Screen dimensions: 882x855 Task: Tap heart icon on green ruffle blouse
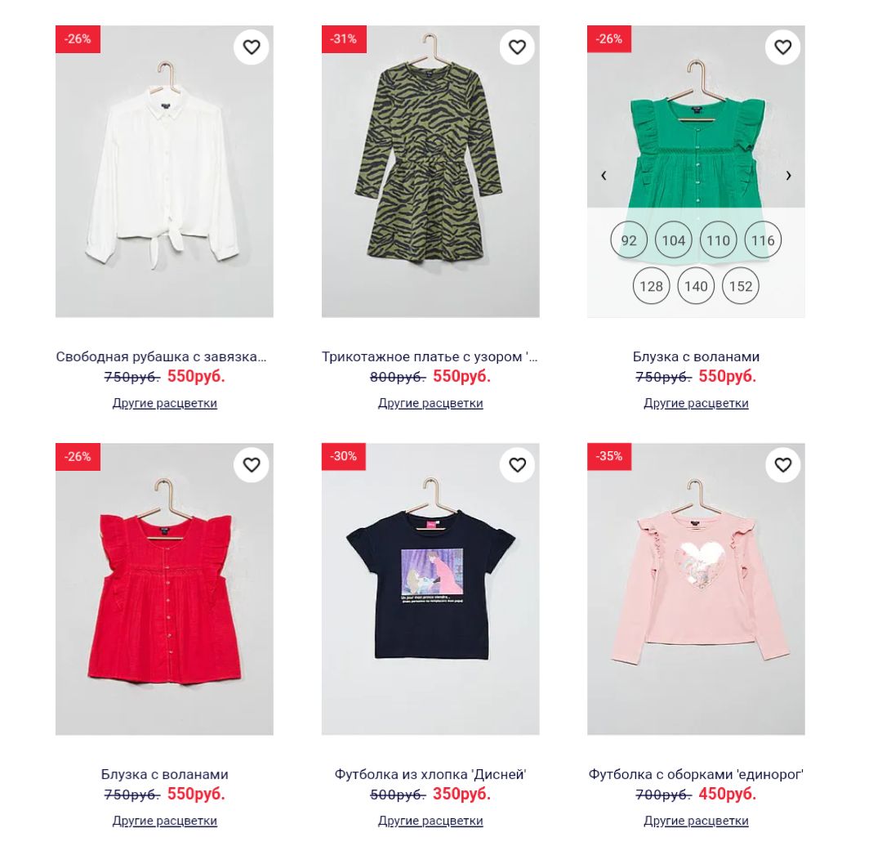(783, 47)
